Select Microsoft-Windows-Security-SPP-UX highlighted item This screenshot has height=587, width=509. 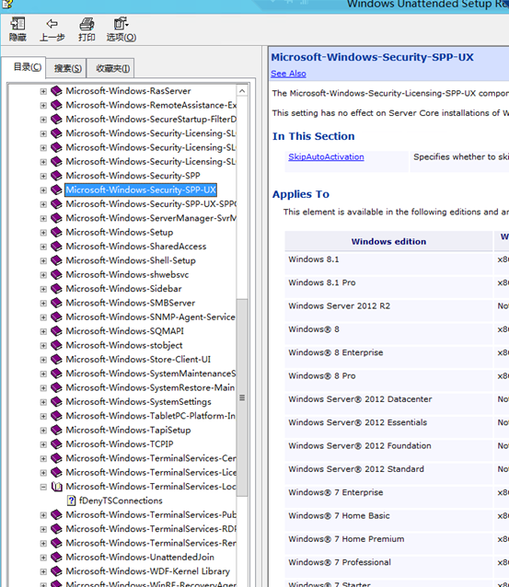(141, 190)
